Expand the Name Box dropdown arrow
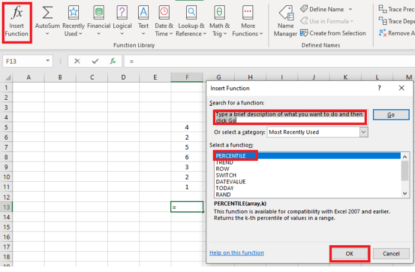This screenshot has width=415, height=272. (x=47, y=61)
